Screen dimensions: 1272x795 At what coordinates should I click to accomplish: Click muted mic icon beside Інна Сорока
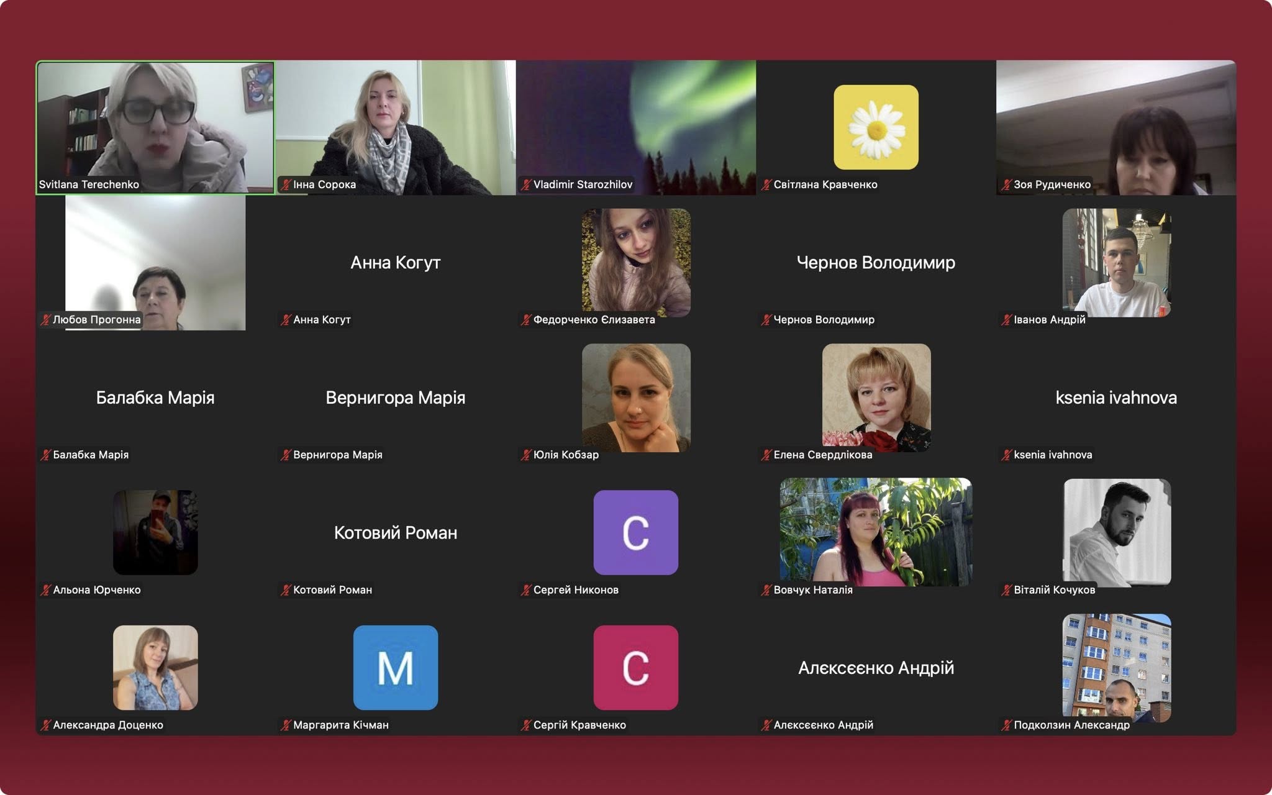pos(286,184)
